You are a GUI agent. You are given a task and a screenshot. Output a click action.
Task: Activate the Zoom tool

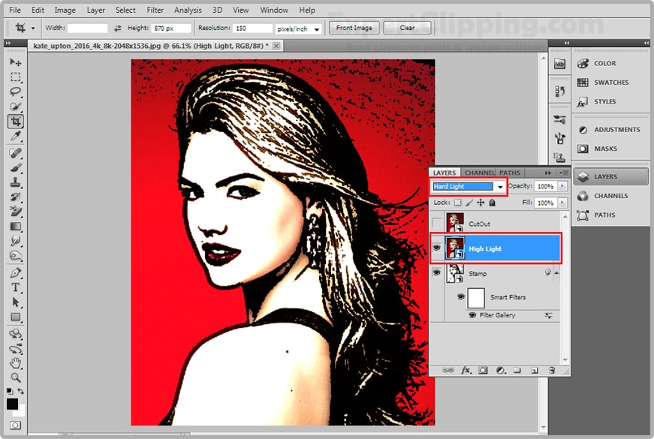(x=15, y=377)
